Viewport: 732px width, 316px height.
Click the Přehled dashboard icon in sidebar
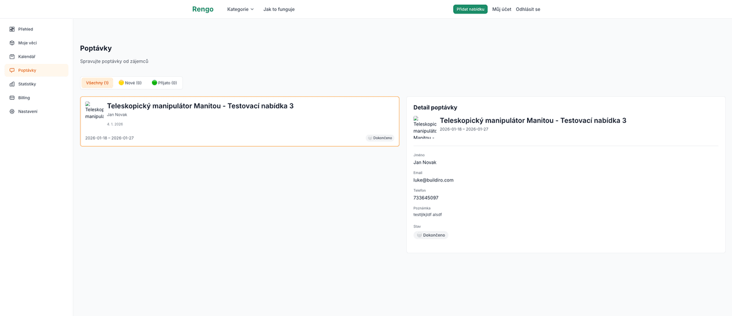point(12,29)
